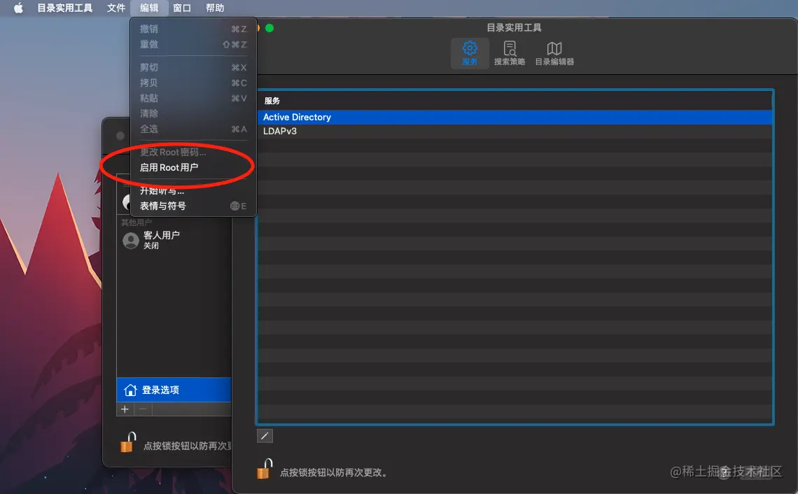Click the pencil edit icon below the services list

click(x=265, y=435)
